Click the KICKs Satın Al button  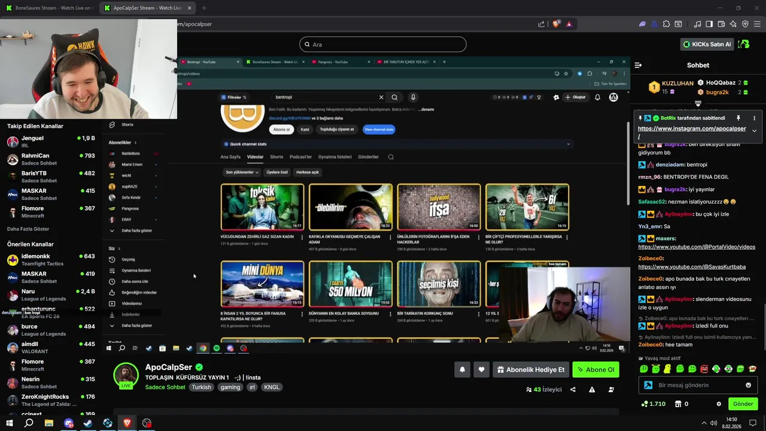(707, 44)
